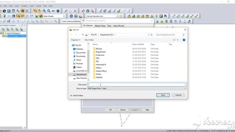This screenshot has height=132, width=235.
Task: Select the Digitizer pencil tool
Action: [x=66, y=11]
